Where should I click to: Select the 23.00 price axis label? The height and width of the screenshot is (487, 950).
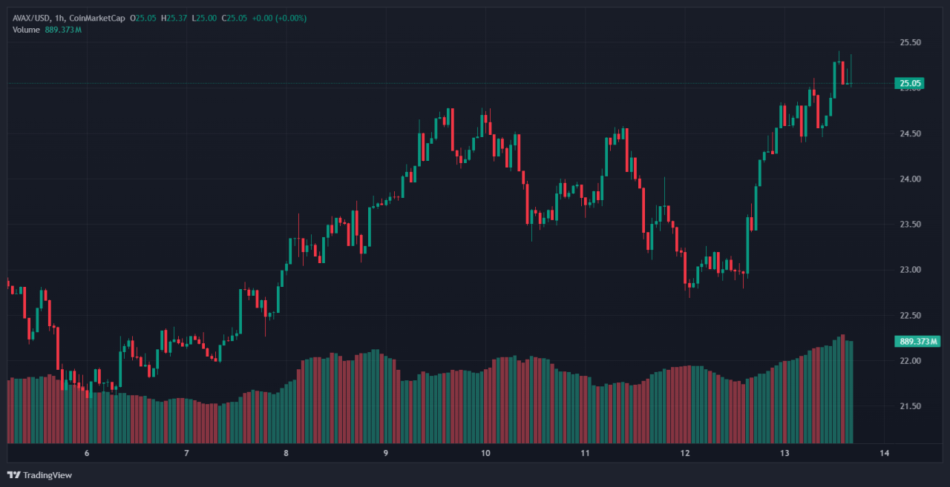coord(910,270)
